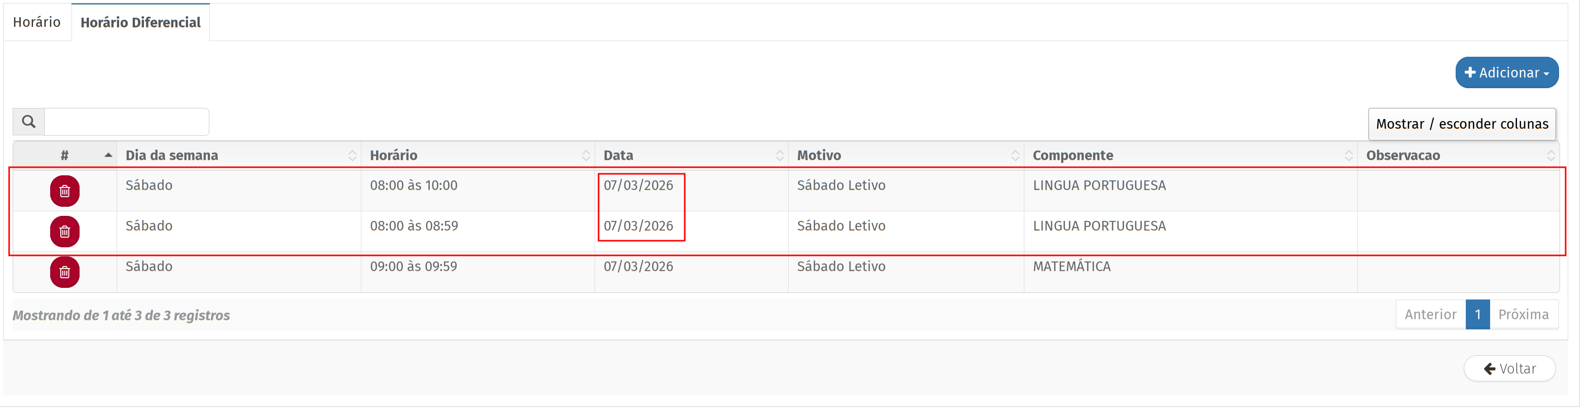
Task: Switch to the Horário tab
Action: click(36, 22)
